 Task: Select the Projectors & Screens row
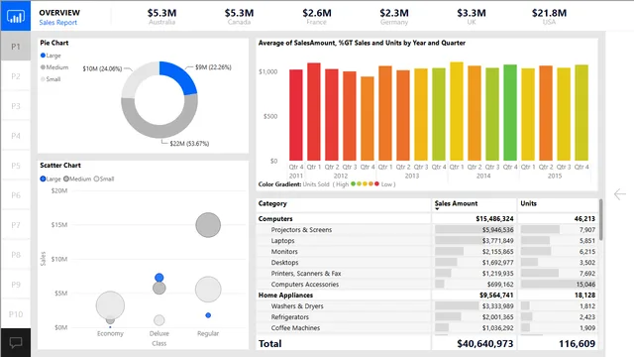click(x=427, y=229)
